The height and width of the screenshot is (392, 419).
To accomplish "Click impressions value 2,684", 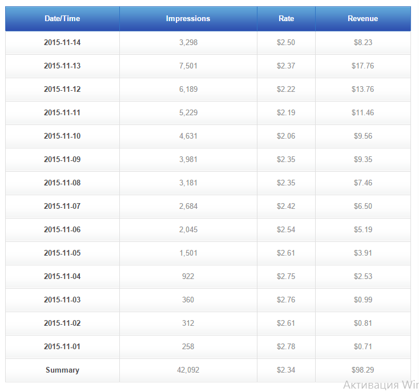I will click(188, 207).
